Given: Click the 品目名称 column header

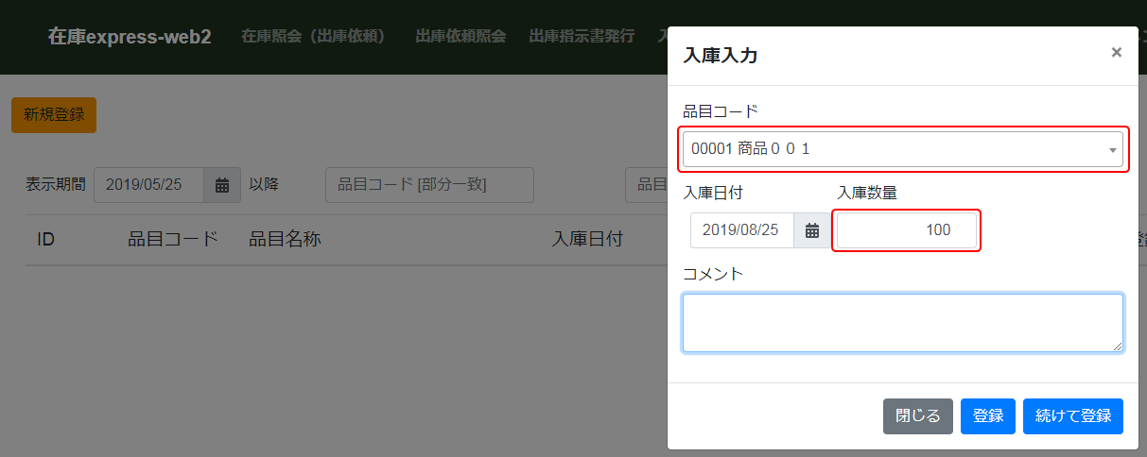Looking at the screenshot, I should [x=285, y=239].
